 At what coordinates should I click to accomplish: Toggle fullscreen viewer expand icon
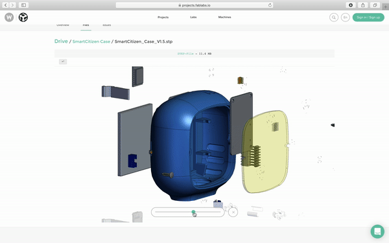click(63, 62)
